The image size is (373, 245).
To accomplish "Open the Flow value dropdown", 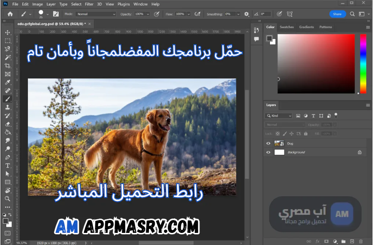I will pyautogui.click(x=189, y=14).
